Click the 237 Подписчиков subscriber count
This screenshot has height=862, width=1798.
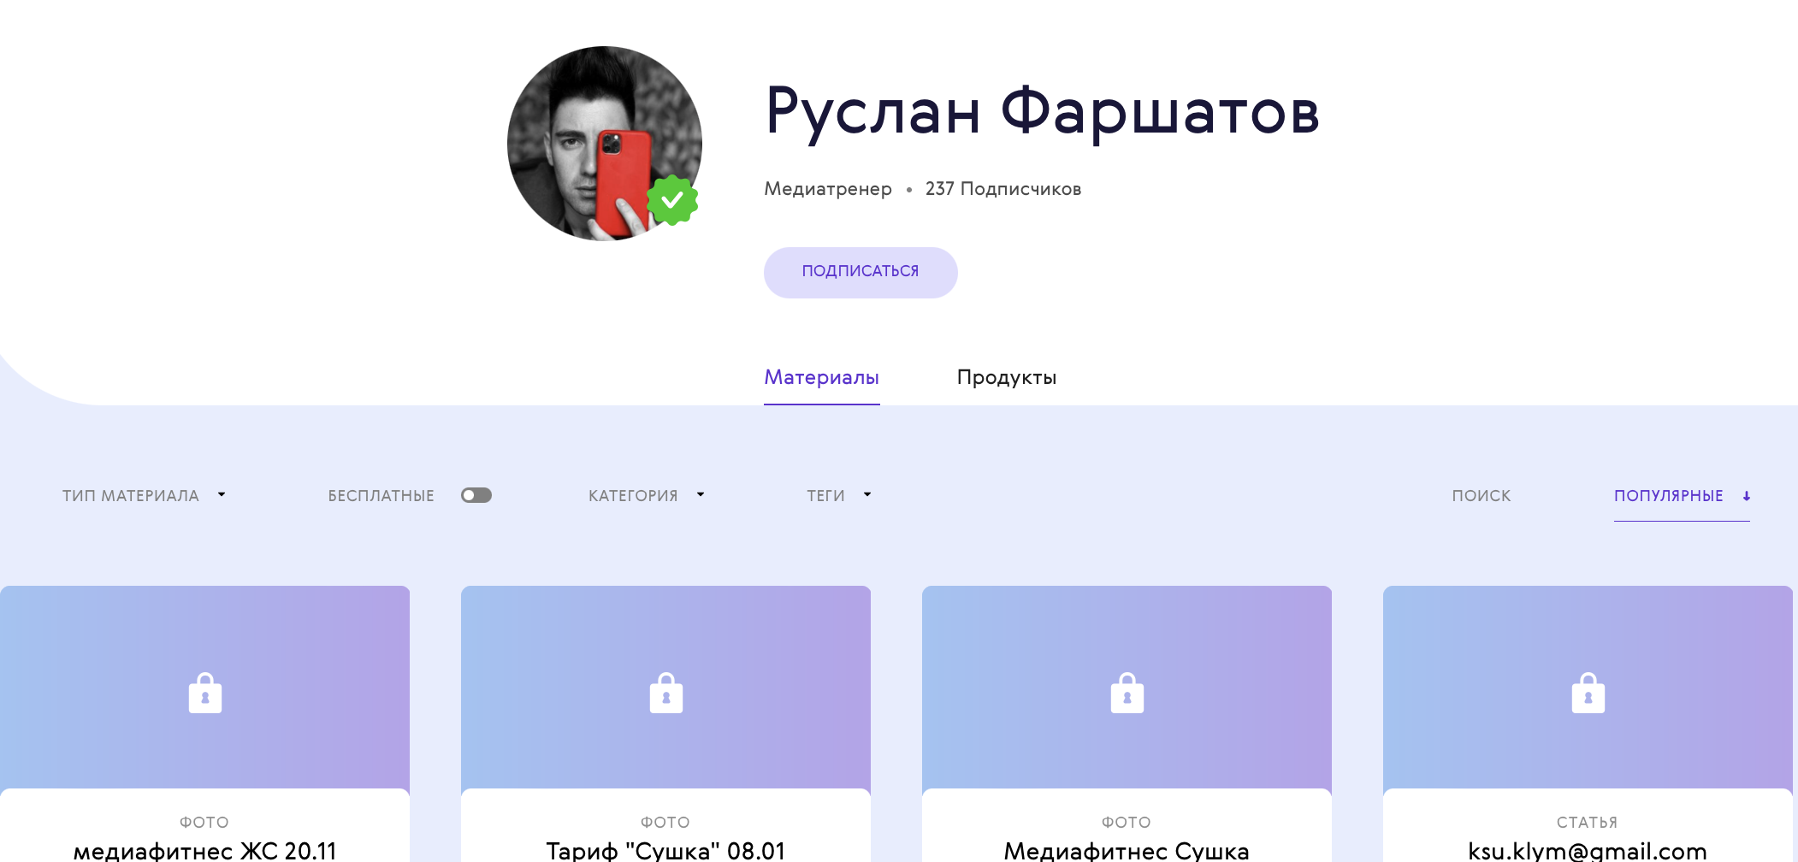pos(1003,189)
